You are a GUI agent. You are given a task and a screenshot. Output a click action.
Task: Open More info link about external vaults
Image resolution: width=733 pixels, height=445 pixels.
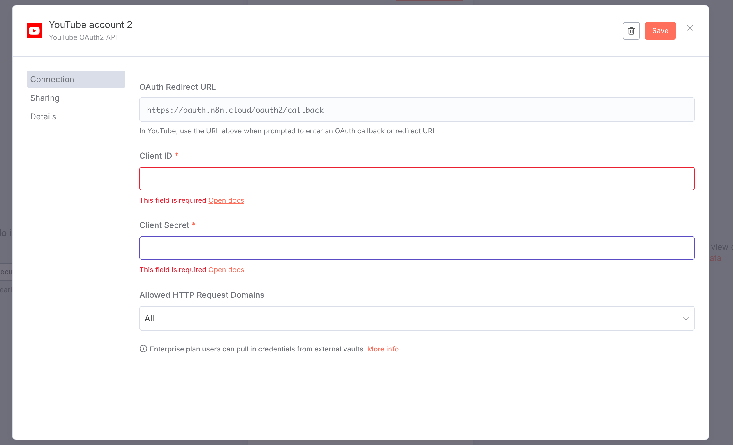coord(382,349)
